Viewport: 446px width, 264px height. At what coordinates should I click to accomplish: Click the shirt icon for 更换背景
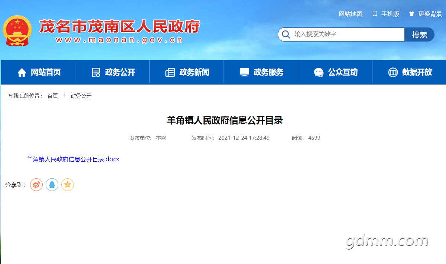[x=411, y=14]
